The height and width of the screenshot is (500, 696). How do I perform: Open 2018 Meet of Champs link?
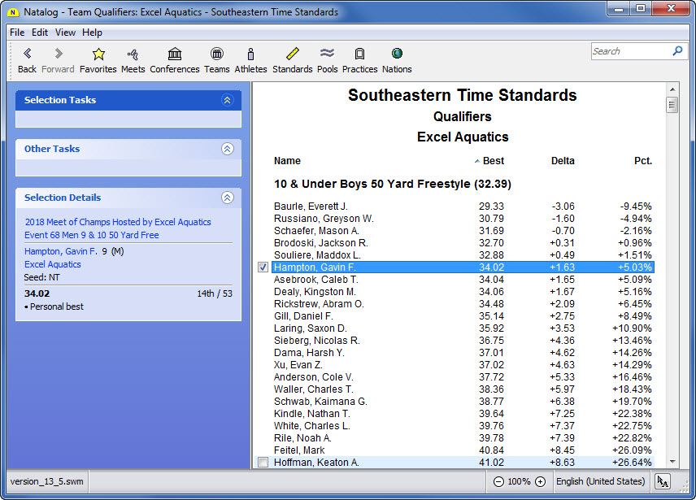(117, 222)
